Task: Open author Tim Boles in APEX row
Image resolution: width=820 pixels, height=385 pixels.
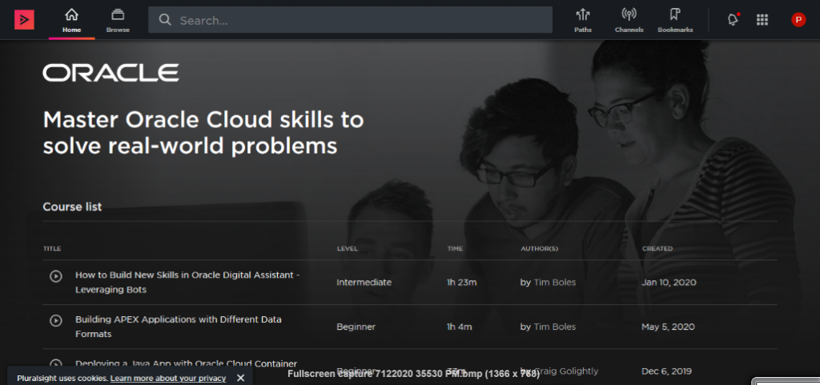Action: pos(554,327)
